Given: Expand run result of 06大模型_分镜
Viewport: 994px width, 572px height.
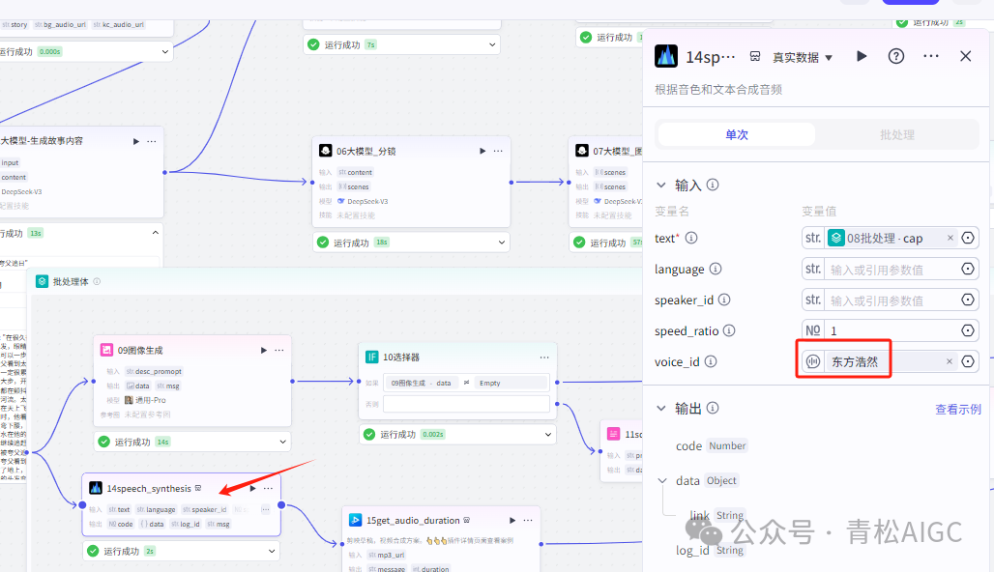Looking at the screenshot, I should [501, 243].
